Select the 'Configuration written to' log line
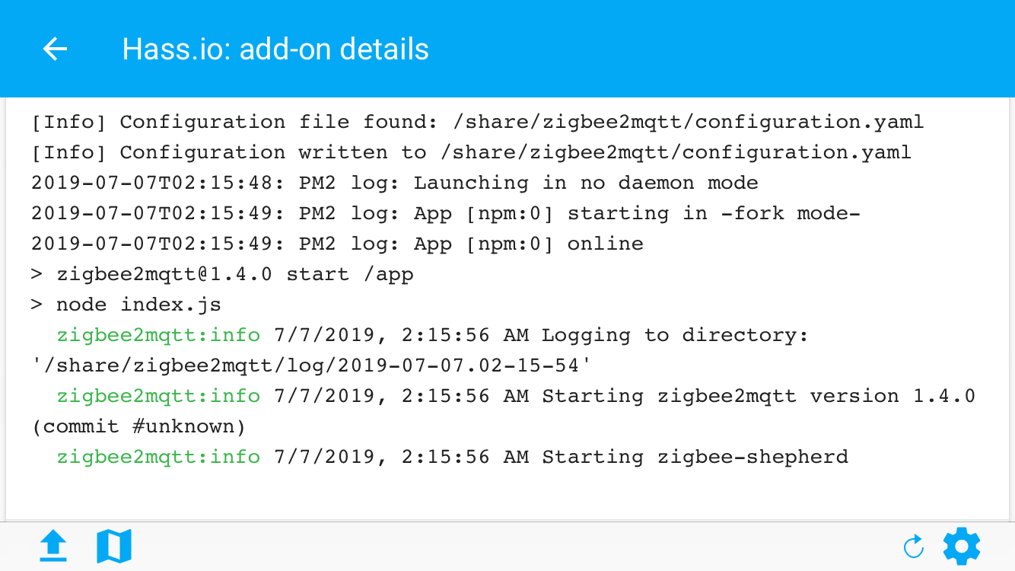Image resolution: width=1015 pixels, height=571 pixels. [471, 152]
